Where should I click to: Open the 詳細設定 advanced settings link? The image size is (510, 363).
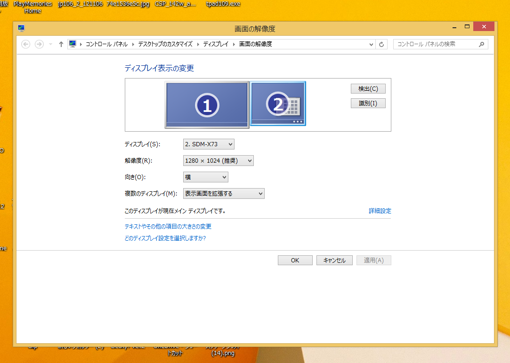coord(380,211)
